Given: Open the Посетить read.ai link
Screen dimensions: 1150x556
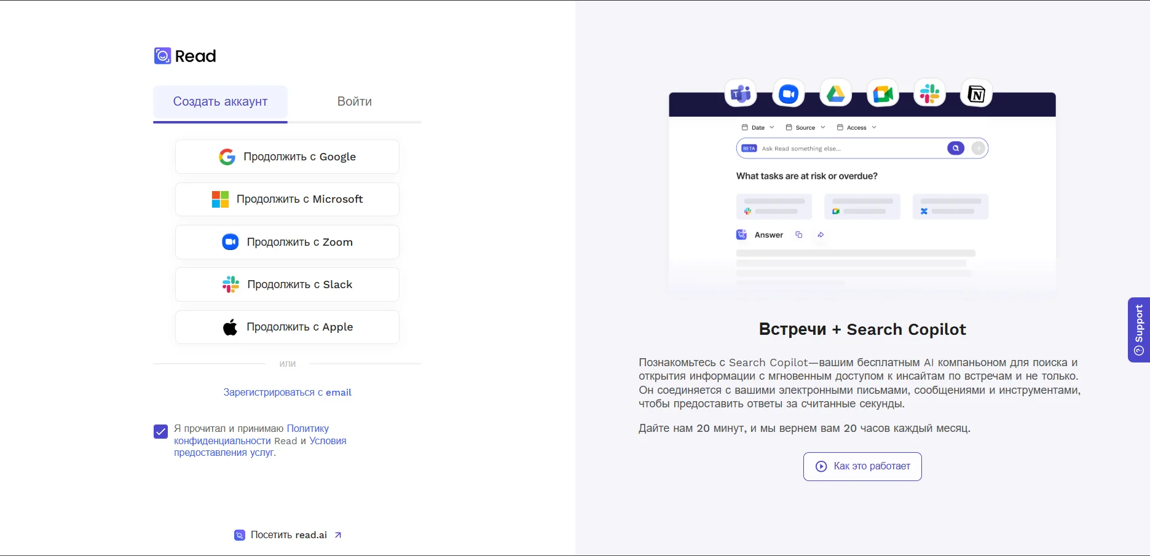Looking at the screenshot, I should pos(288,535).
